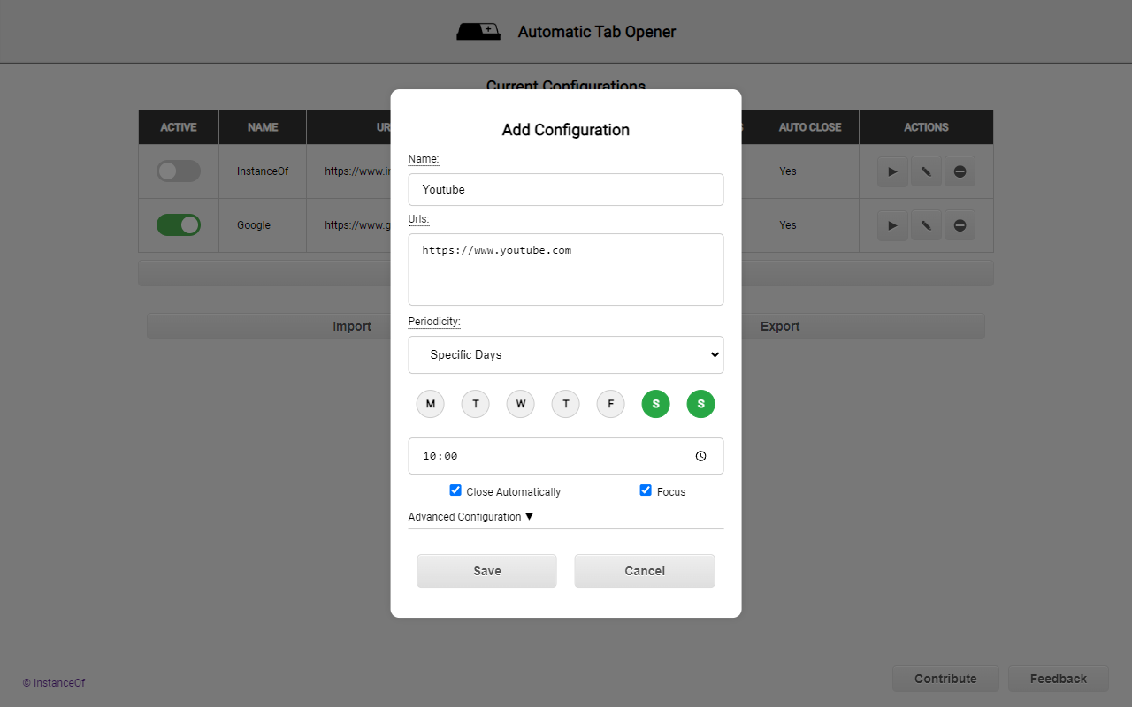Uncheck Close Automatically checkbox
The image size is (1132, 707).
[455, 490]
